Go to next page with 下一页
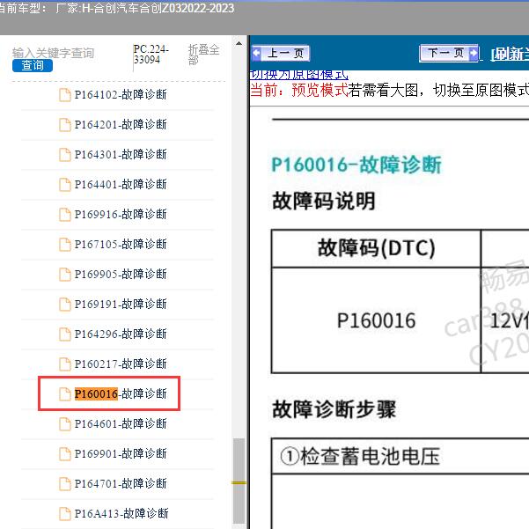This screenshot has height=529, width=529. coord(449,54)
